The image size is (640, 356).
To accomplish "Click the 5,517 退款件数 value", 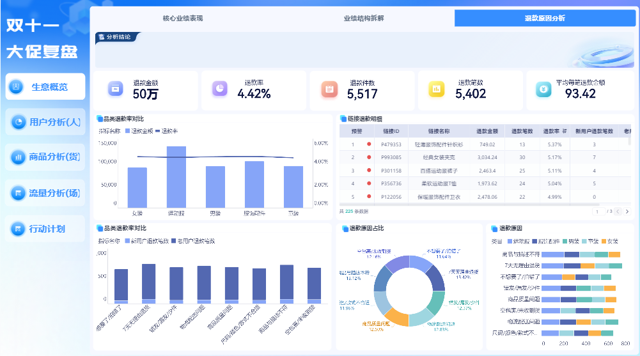I will coord(362,94).
